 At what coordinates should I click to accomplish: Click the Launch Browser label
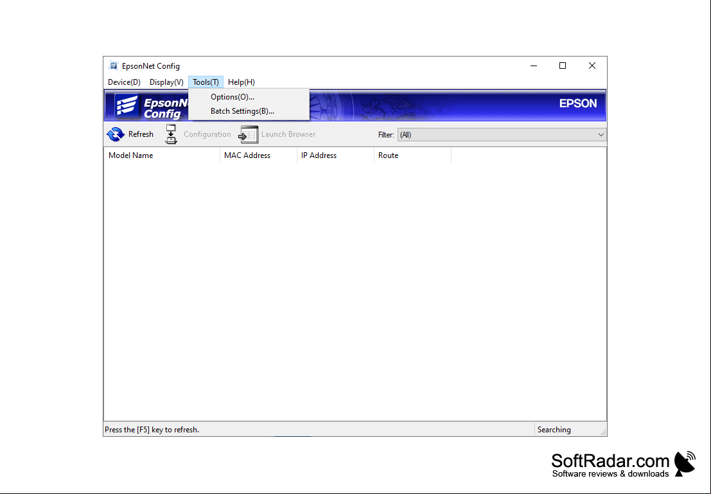pyautogui.click(x=288, y=134)
